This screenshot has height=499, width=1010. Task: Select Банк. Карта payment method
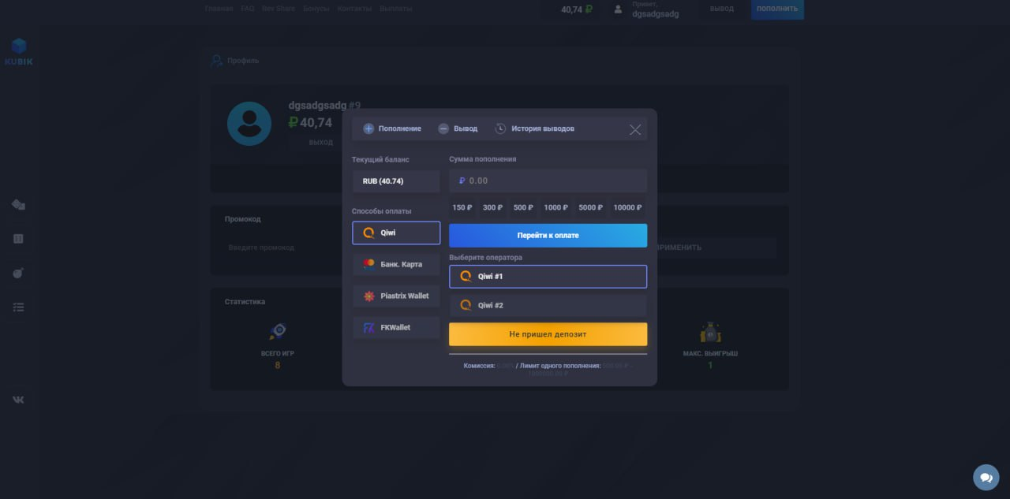click(396, 265)
